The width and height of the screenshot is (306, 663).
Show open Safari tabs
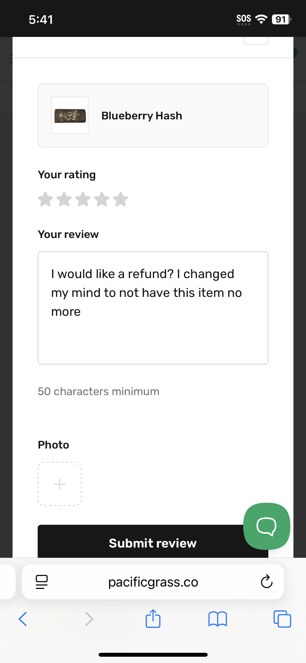tap(282, 619)
